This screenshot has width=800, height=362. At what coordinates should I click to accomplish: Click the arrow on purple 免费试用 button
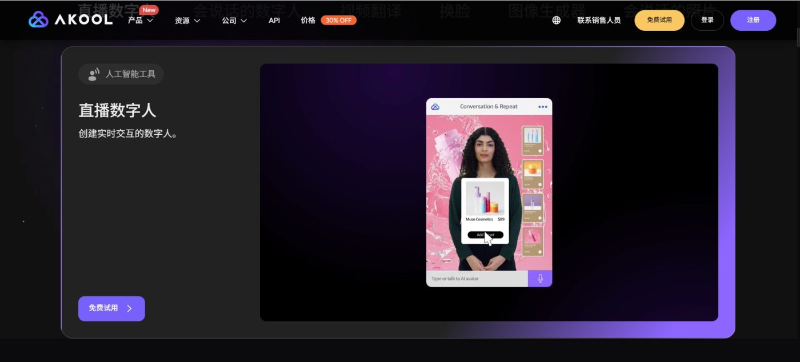tap(130, 308)
